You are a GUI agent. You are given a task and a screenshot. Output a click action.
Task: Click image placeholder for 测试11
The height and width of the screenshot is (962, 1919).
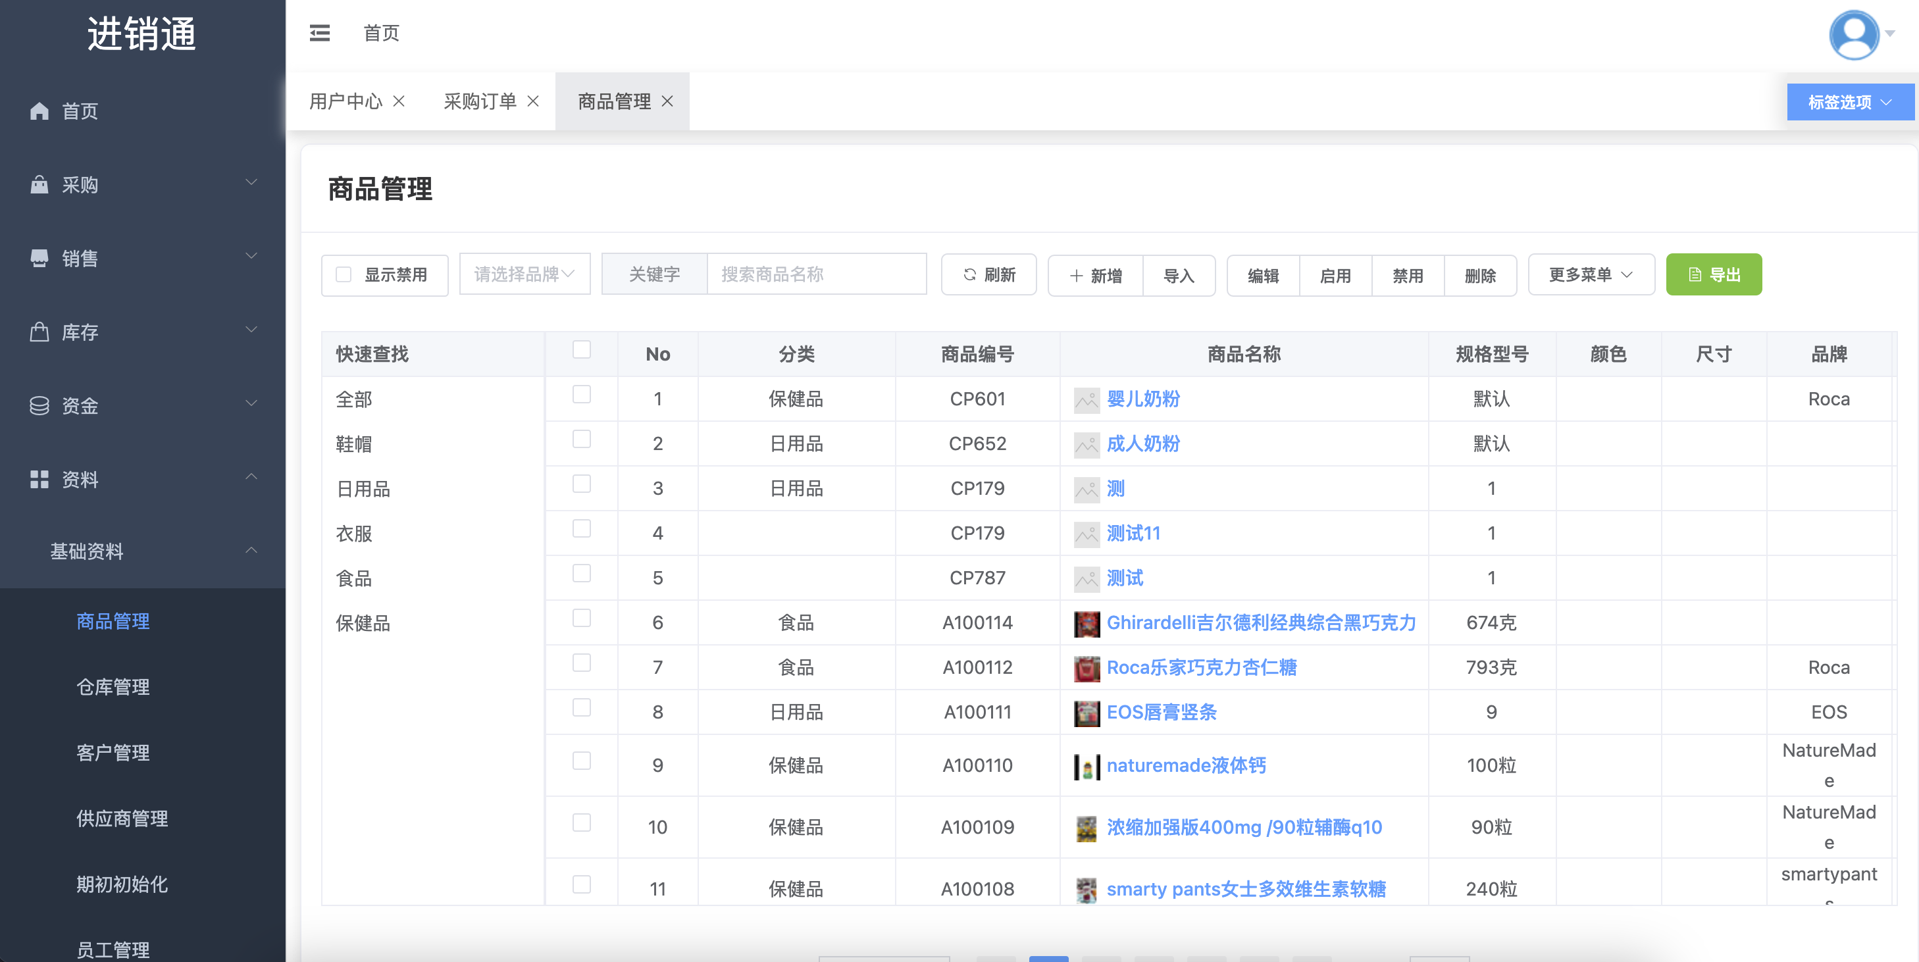click(x=1087, y=534)
